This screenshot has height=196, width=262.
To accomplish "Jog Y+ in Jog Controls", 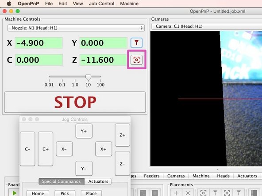I will [84, 131].
